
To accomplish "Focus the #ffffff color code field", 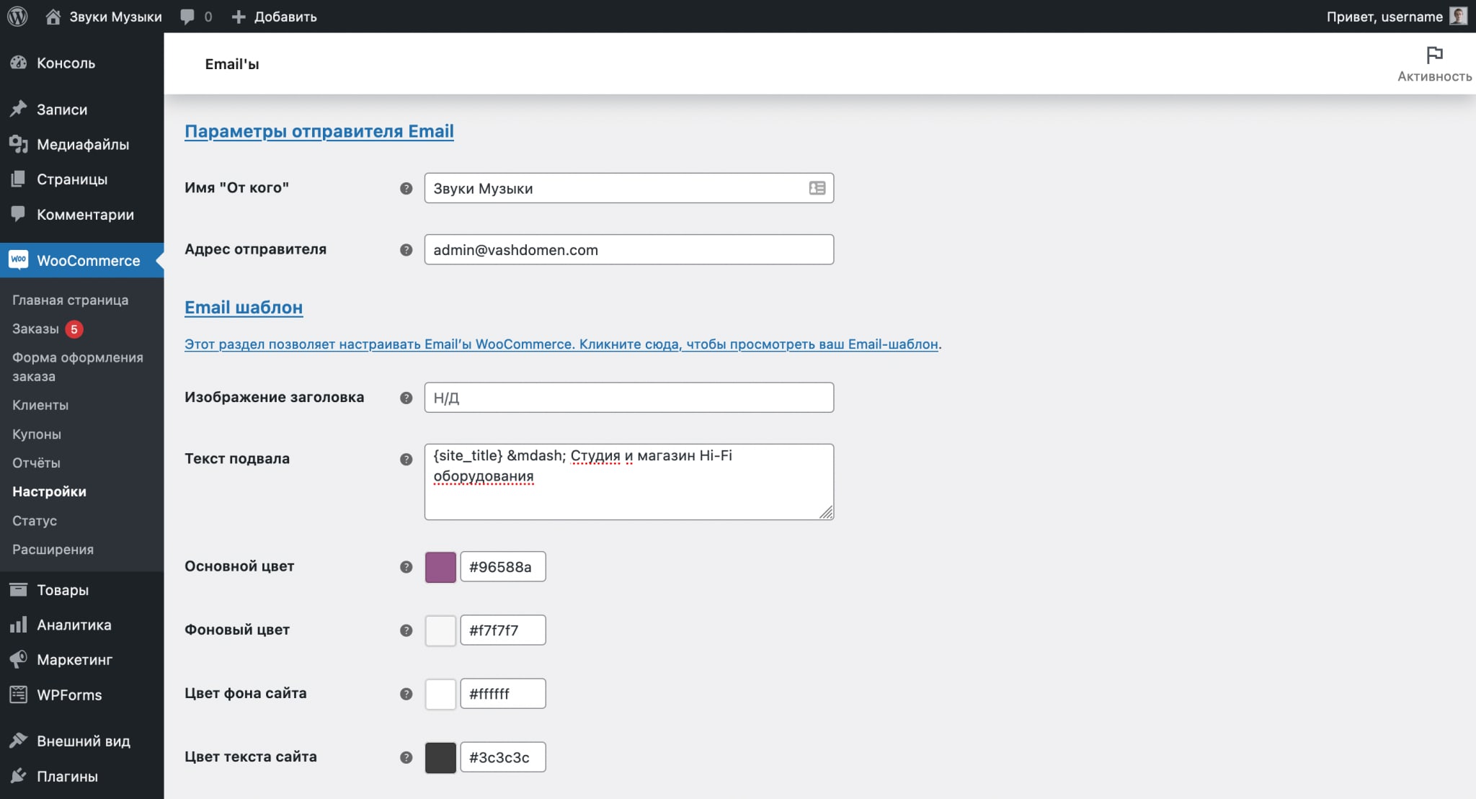I will 503,693.
